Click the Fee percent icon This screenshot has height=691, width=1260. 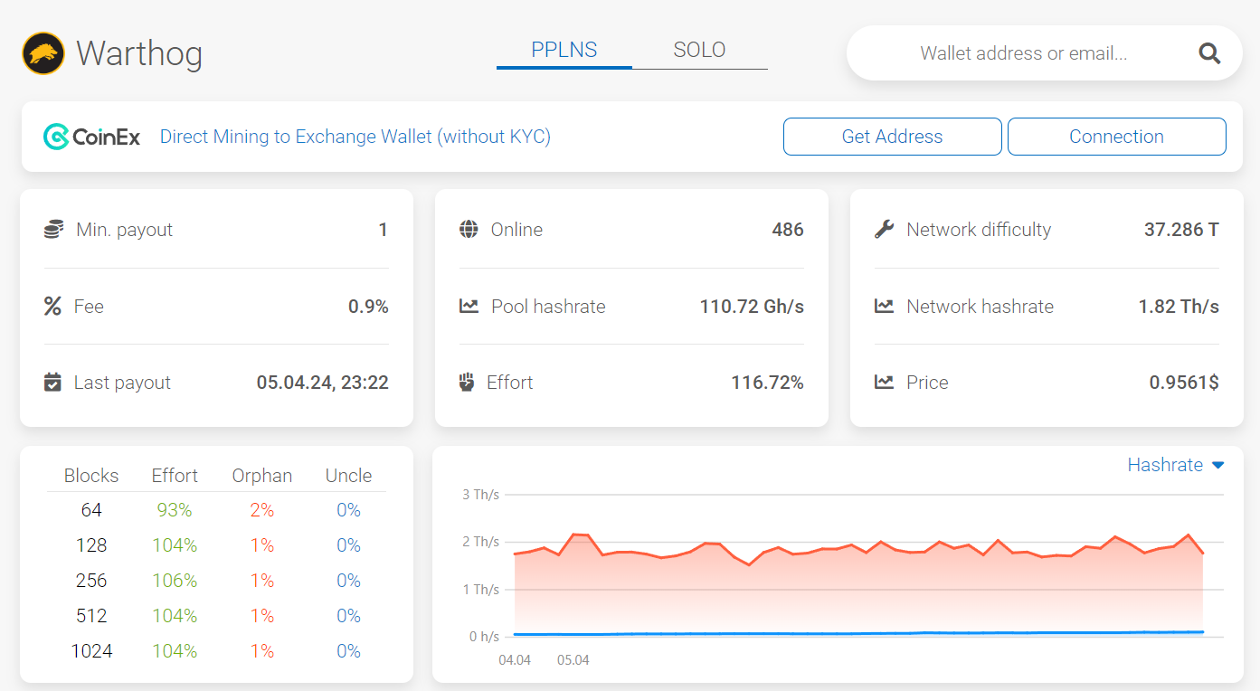tap(52, 306)
